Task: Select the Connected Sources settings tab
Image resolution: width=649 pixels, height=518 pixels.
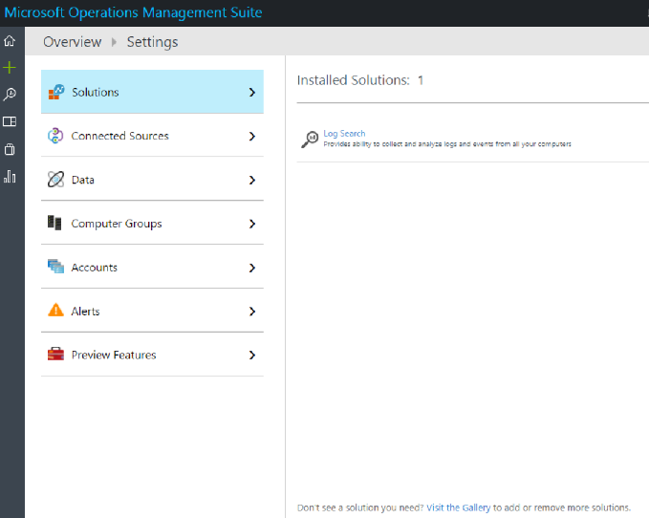Action: pyautogui.click(x=152, y=136)
